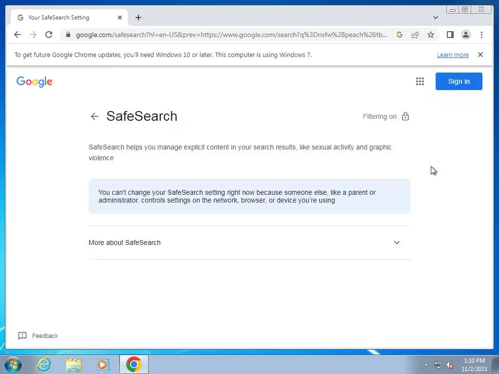Open the taskbar clock and date
The width and height of the screenshot is (499, 374).
pyautogui.click(x=474, y=365)
